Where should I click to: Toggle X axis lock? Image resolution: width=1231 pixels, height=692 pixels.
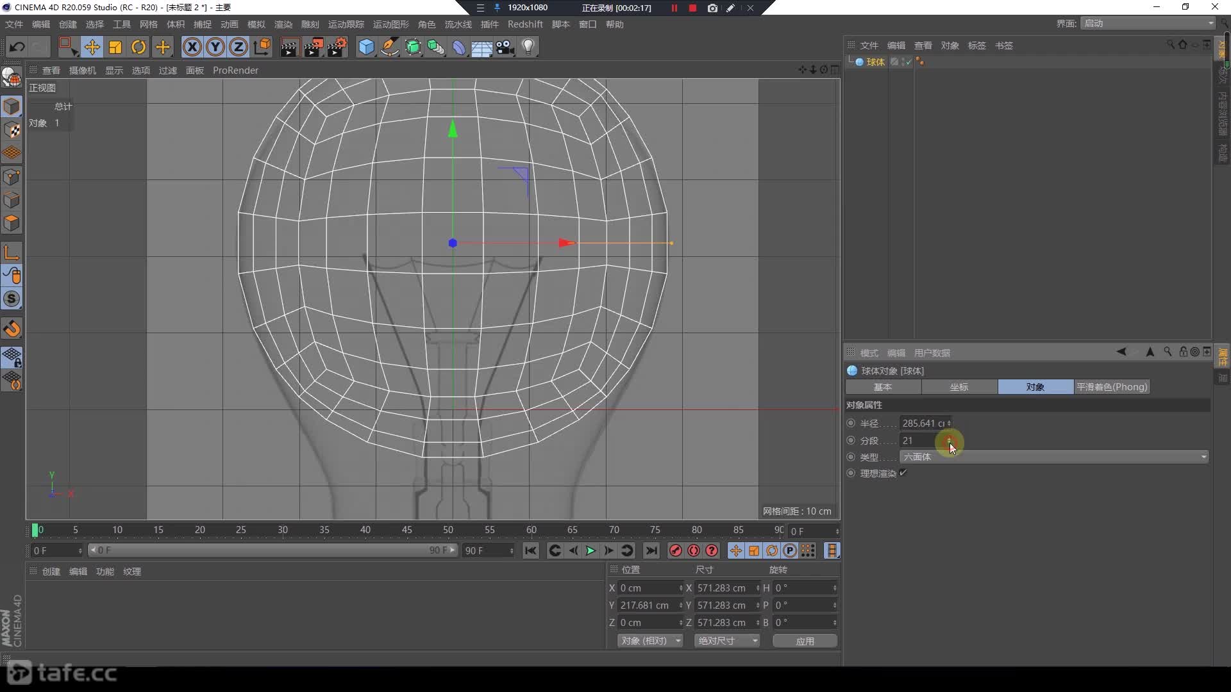192,47
